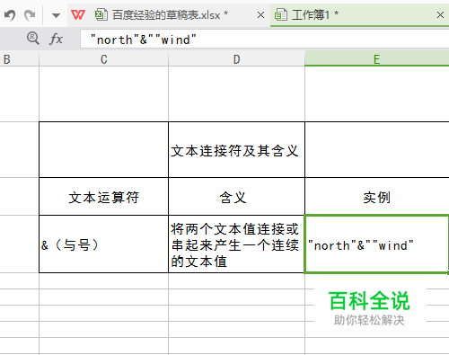Select the cell 含义
The height and width of the screenshot is (355, 449).
236,197
